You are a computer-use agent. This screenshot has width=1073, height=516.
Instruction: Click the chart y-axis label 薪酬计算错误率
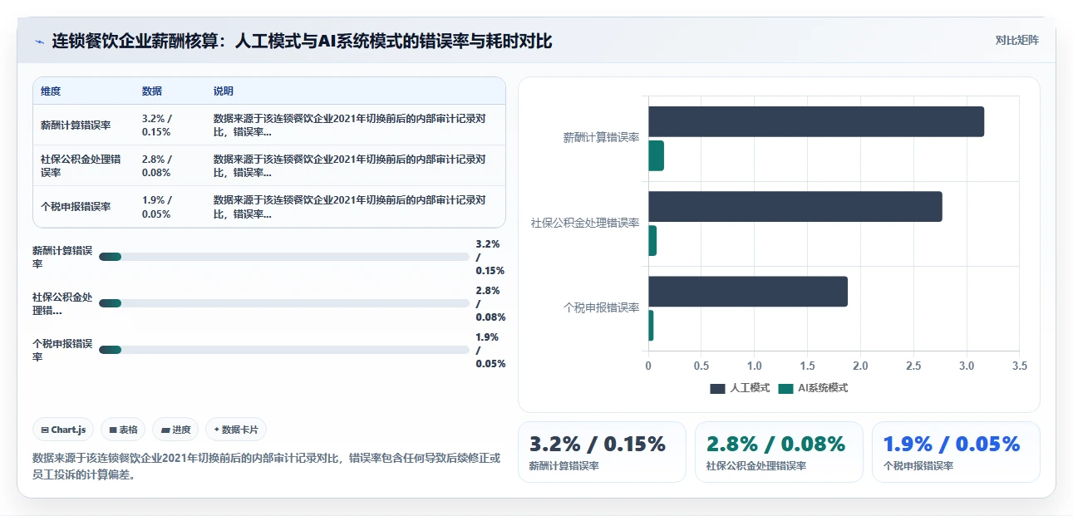(601, 138)
